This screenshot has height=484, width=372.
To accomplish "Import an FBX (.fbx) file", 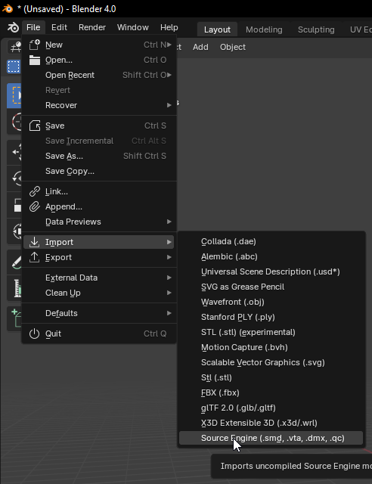I will click(x=271, y=392).
